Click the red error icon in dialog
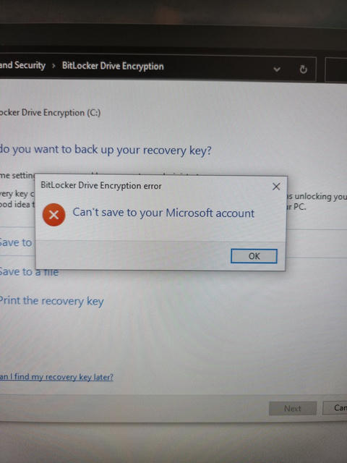Image resolution: width=347 pixels, height=463 pixels. 53,215
